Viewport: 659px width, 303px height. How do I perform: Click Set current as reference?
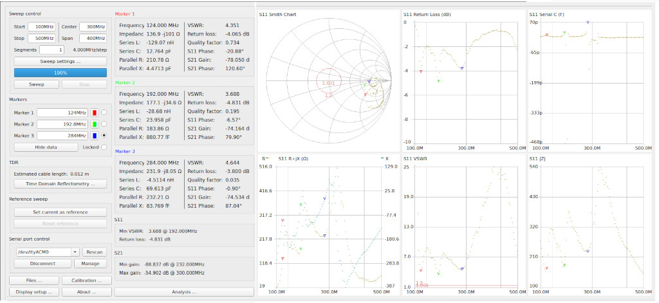click(x=60, y=212)
